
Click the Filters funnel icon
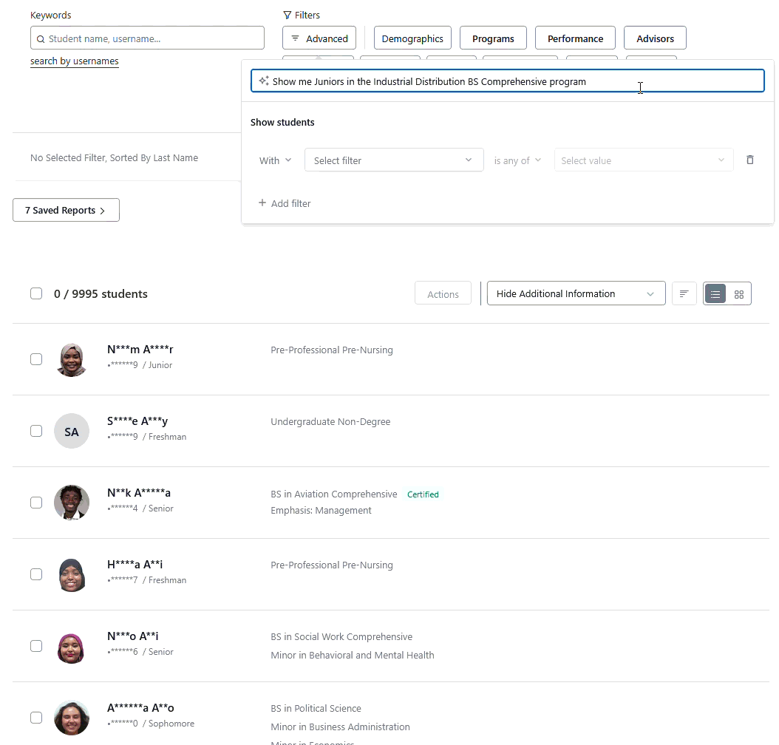coord(287,15)
